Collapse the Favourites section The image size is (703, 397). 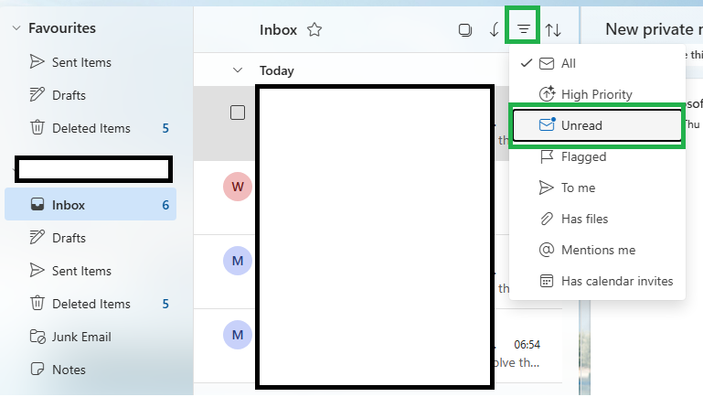pos(16,27)
